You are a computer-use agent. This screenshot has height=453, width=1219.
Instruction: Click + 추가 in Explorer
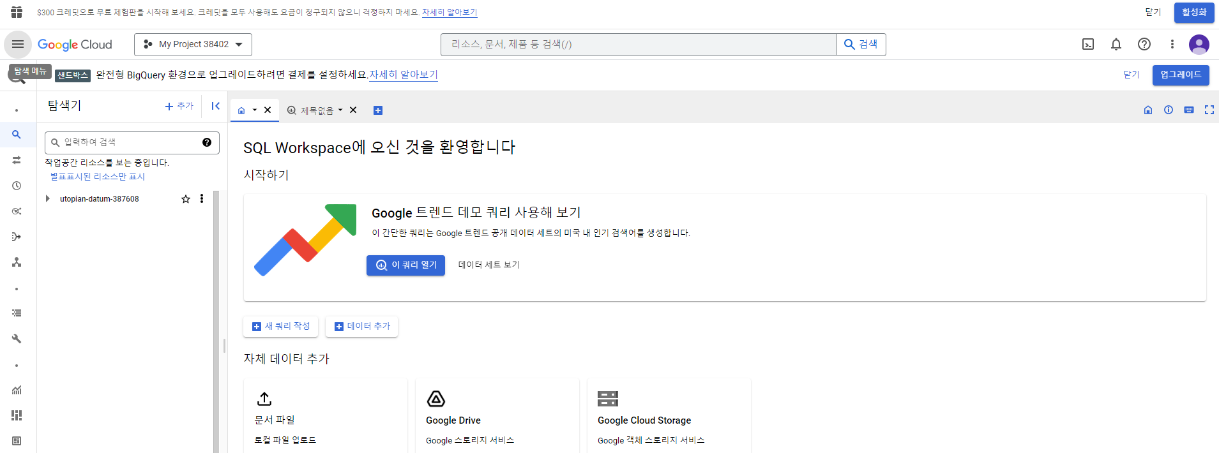(x=179, y=106)
